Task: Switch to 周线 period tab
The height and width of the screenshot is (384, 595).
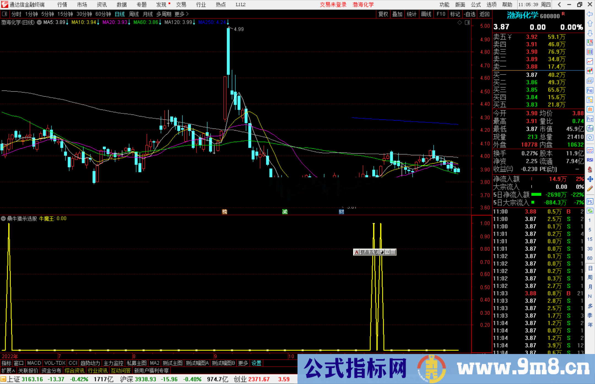Action: tap(134, 14)
